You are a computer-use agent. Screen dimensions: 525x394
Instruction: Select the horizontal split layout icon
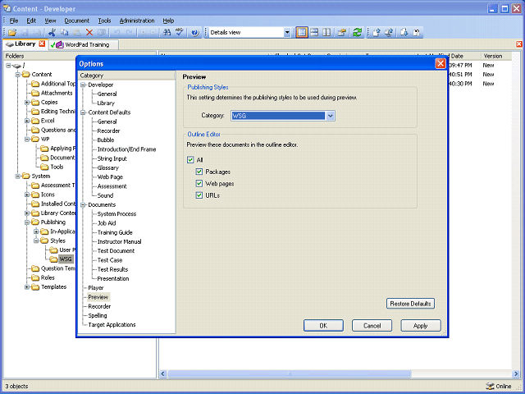click(314, 33)
